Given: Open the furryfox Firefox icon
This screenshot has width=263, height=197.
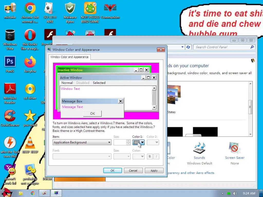Looking at the screenshot, I should coord(30,64).
